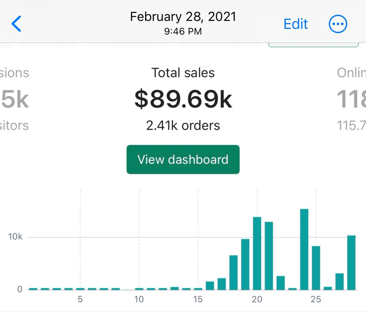The image size is (366, 314).
Task: Tap the chart bar for day 20
Action: pyautogui.click(x=257, y=253)
